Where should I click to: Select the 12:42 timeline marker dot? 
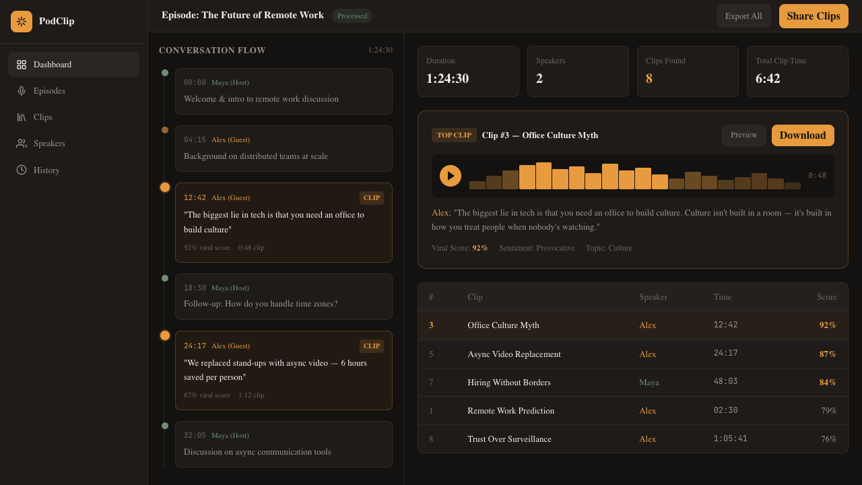[165, 187]
